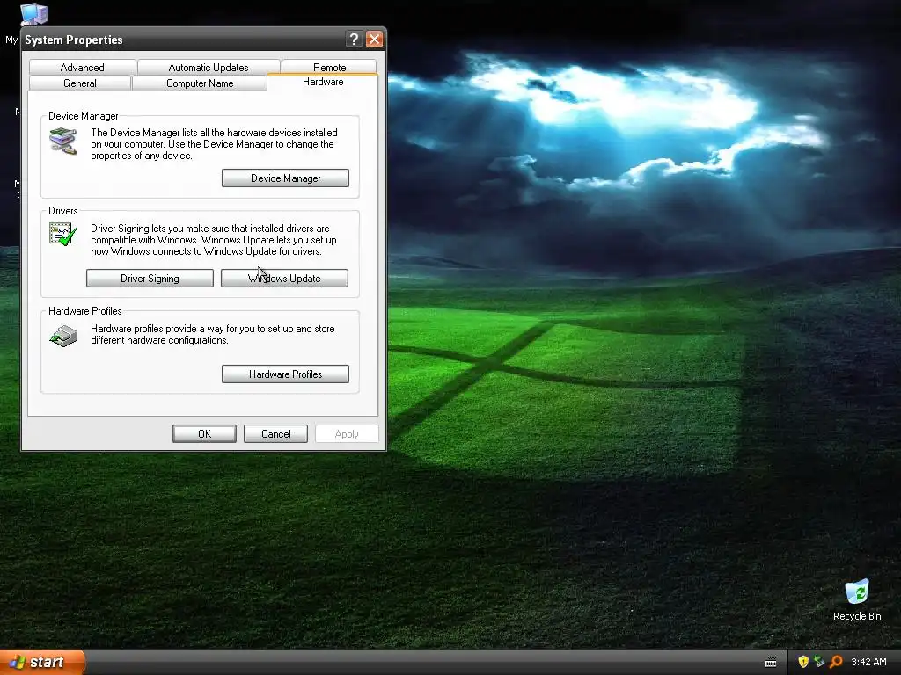Open the Device Manager button
The image size is (901, 675).
[x=285, y=178]
